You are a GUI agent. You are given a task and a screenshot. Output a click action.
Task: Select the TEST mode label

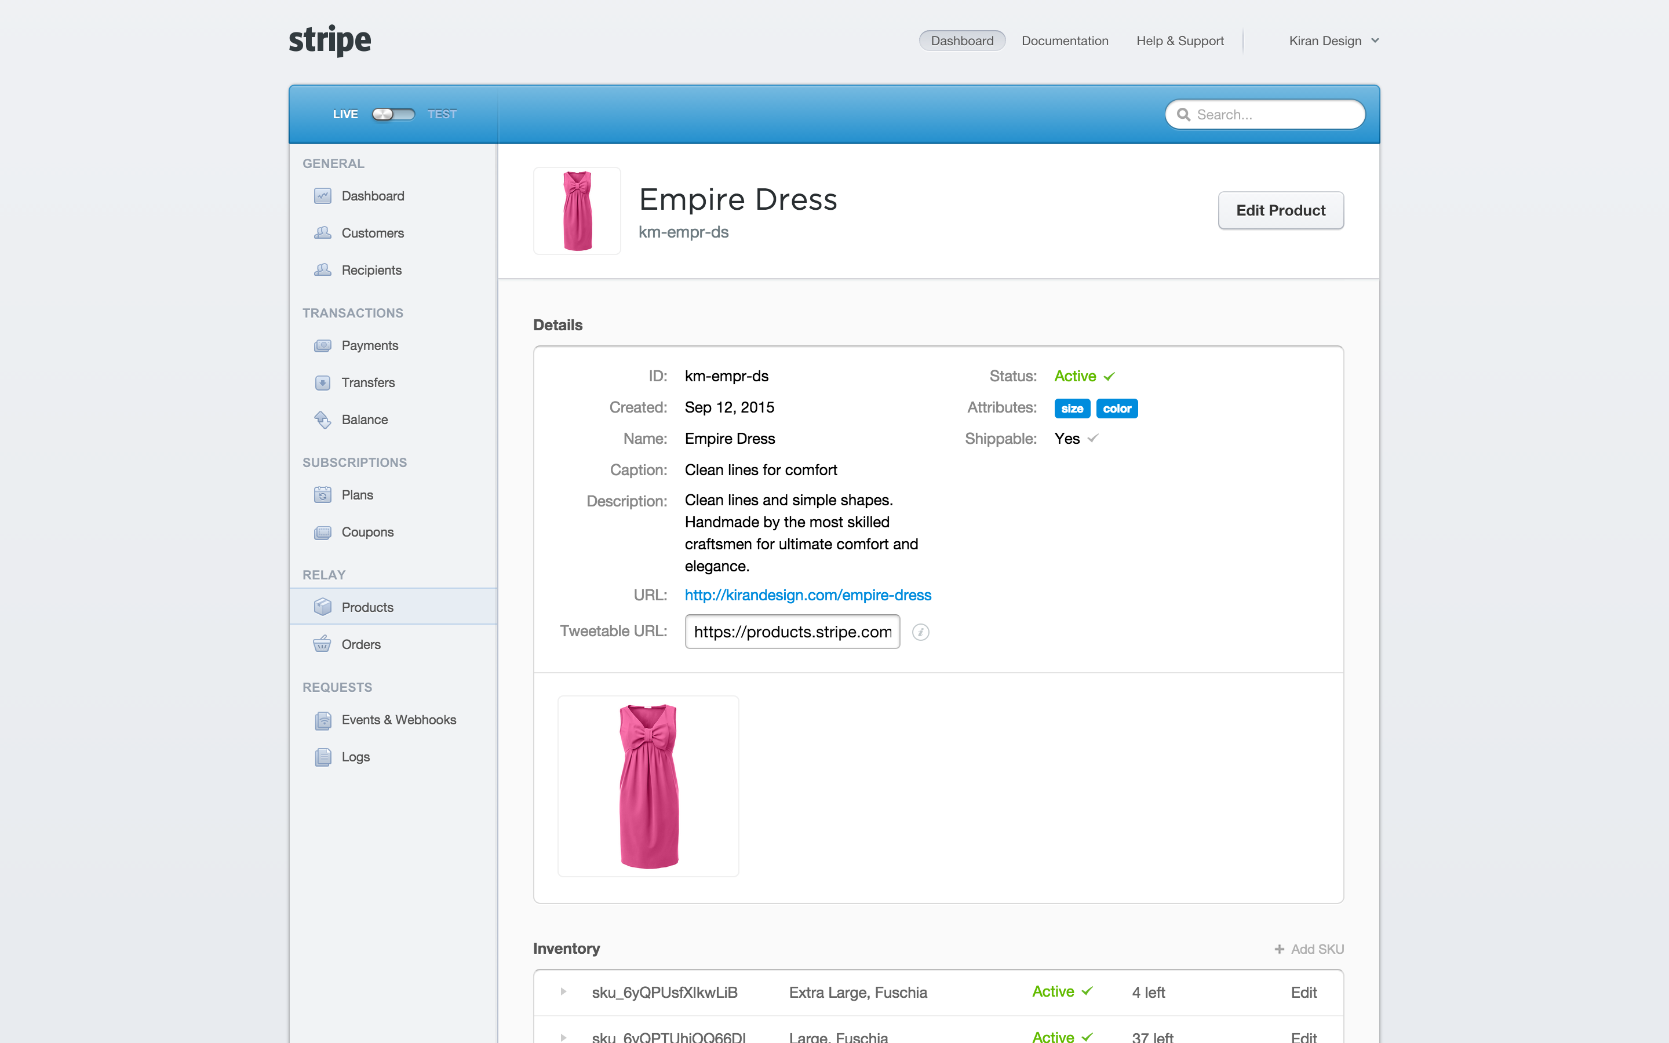tap(442, 115)
